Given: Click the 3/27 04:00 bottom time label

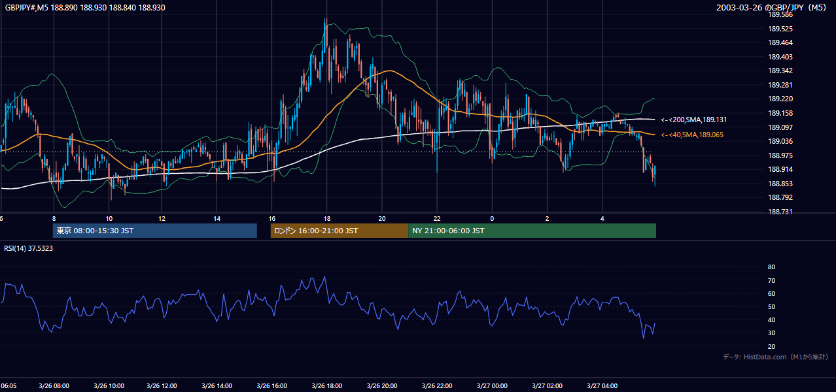Looking at the screenshot, I should (x=602, y=385).
